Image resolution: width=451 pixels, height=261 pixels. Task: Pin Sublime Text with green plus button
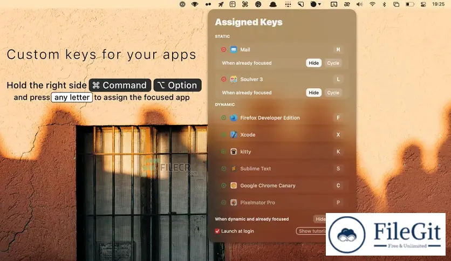pyautogui.click(x=223, y=168)
